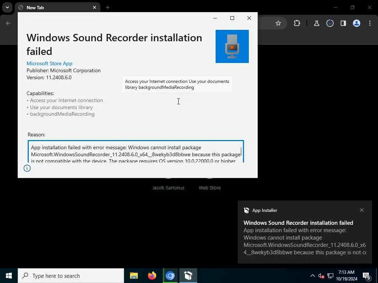Add a new Chrome tab

click(x=108, y=7)
